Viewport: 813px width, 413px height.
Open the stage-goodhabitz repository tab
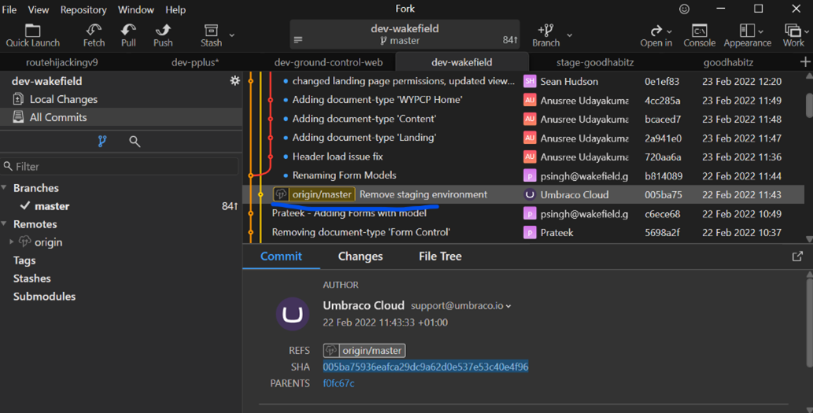pyautogui.click(x=589, y=62)
